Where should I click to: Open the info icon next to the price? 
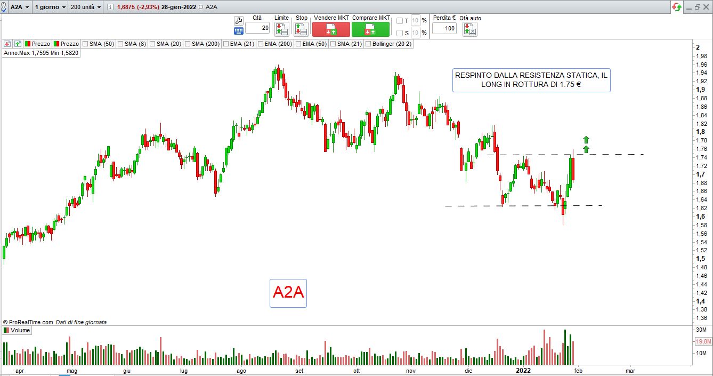tap(110, 7)
